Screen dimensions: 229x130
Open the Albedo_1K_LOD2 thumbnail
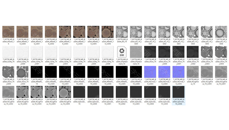click(x=51, y=32)
